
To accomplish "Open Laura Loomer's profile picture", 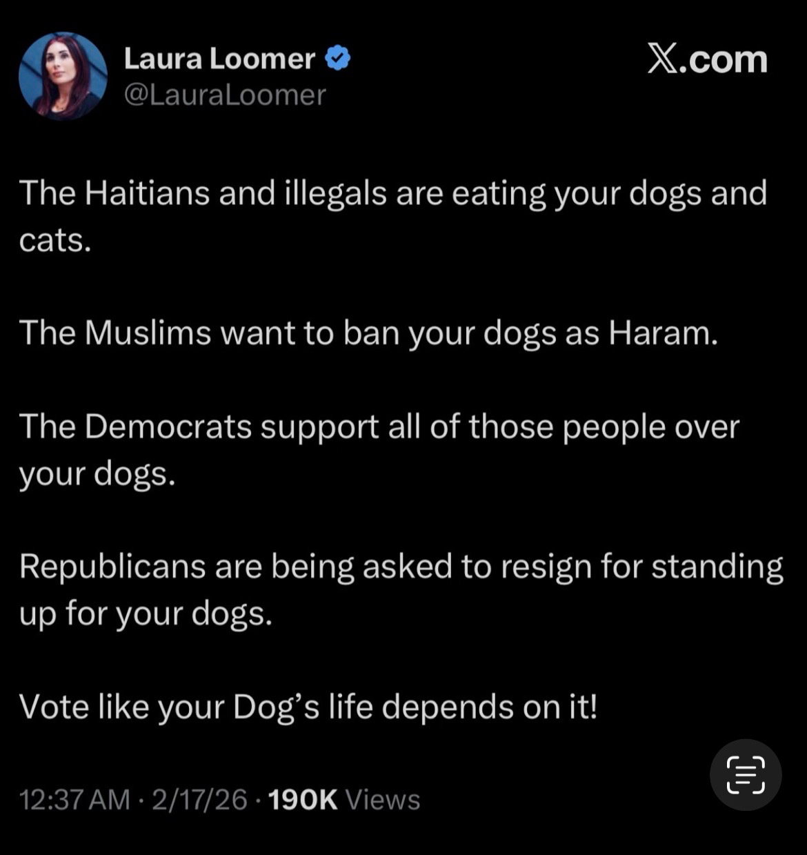I will (x=63, y=76).
